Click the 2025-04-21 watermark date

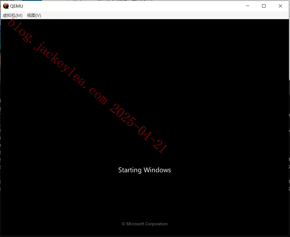138,128
